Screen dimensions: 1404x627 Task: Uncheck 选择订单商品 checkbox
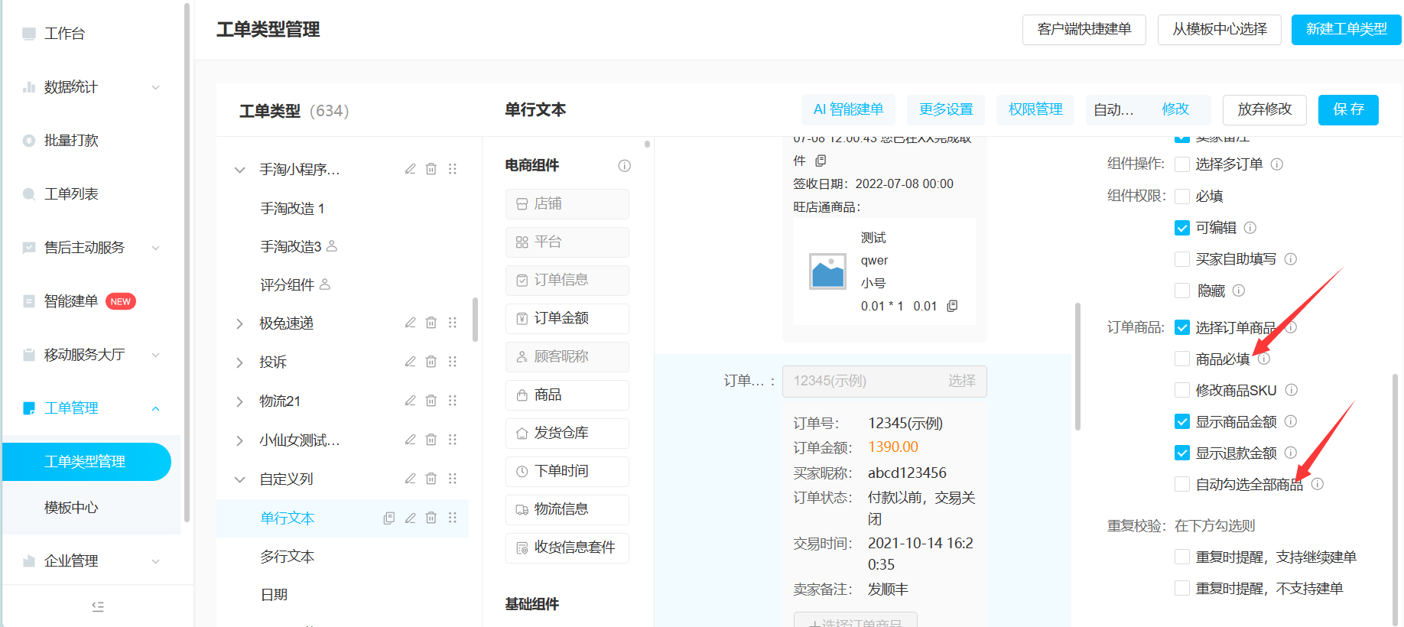click(x=1182, y=327)
